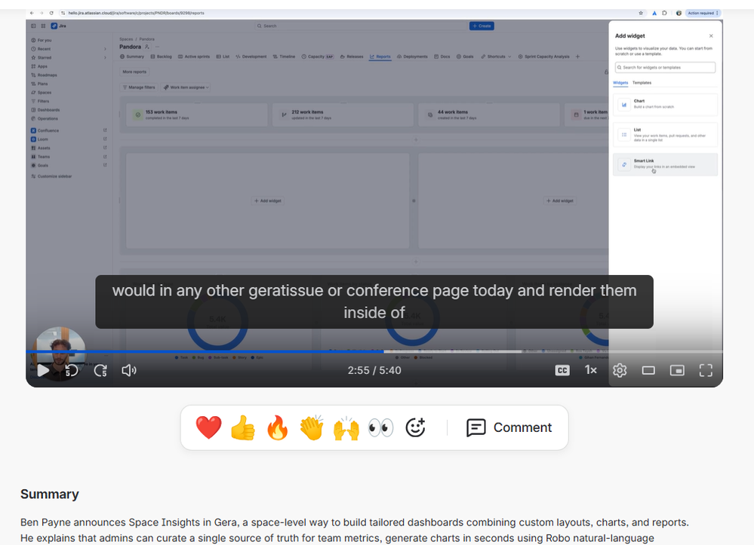Click the Jira logo
Screen dimensions: 754x545
(x=59, y=26)
